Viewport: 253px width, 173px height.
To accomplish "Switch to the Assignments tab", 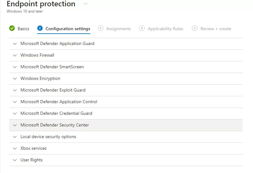I will [118, 29].
